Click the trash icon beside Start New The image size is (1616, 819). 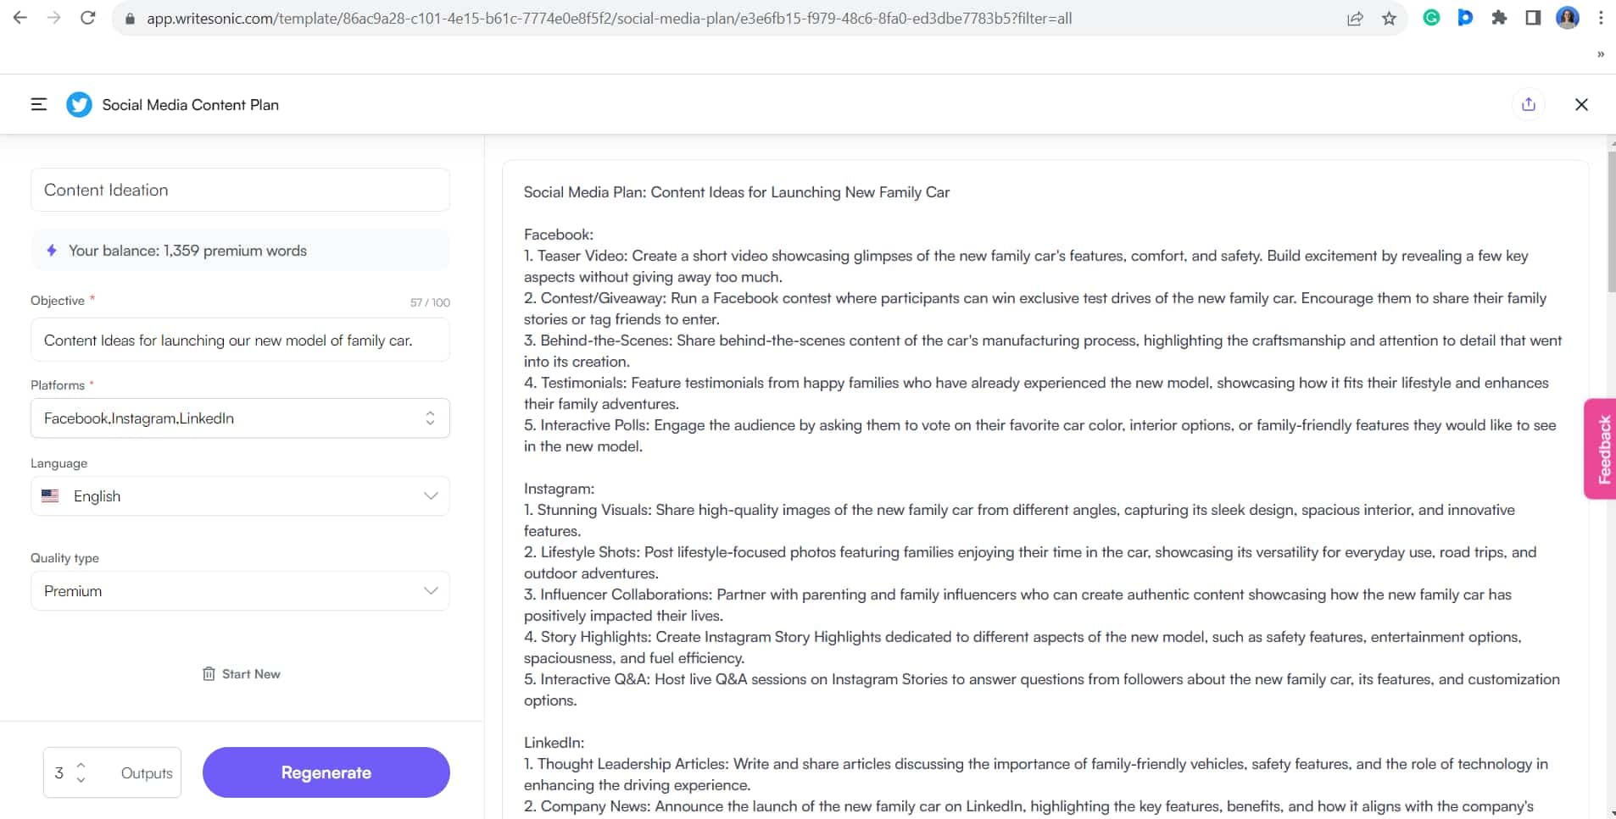tap(209, 673)
